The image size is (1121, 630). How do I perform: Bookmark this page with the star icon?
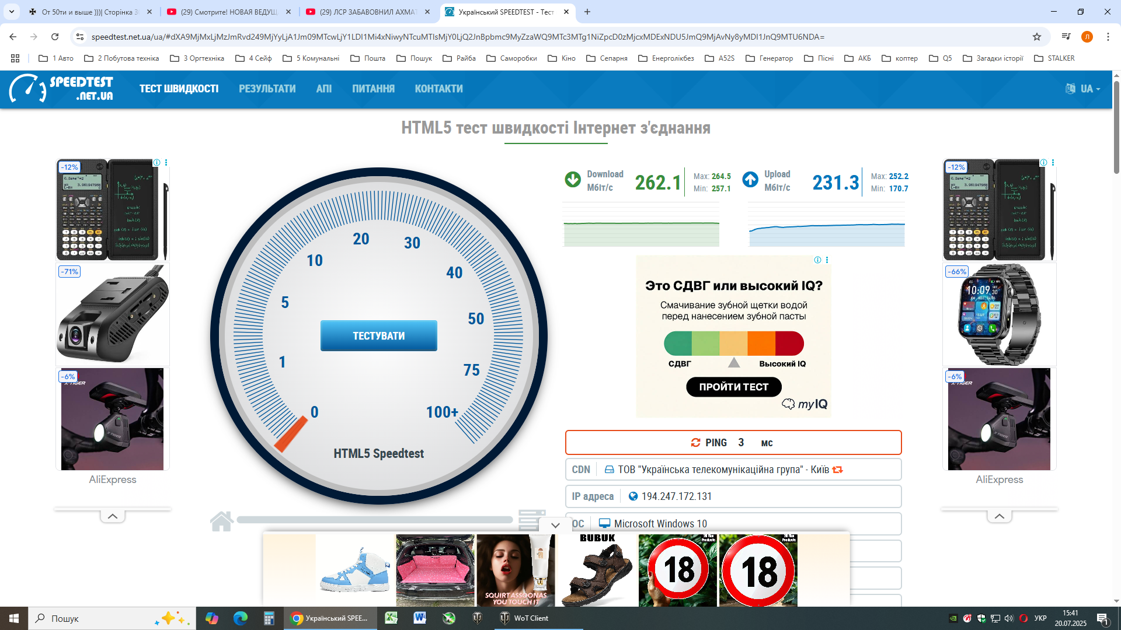click(1037, 37)
